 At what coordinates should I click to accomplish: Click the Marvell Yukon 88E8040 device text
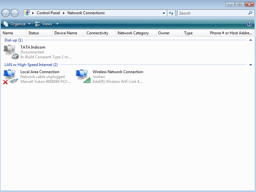click(46, 82)
